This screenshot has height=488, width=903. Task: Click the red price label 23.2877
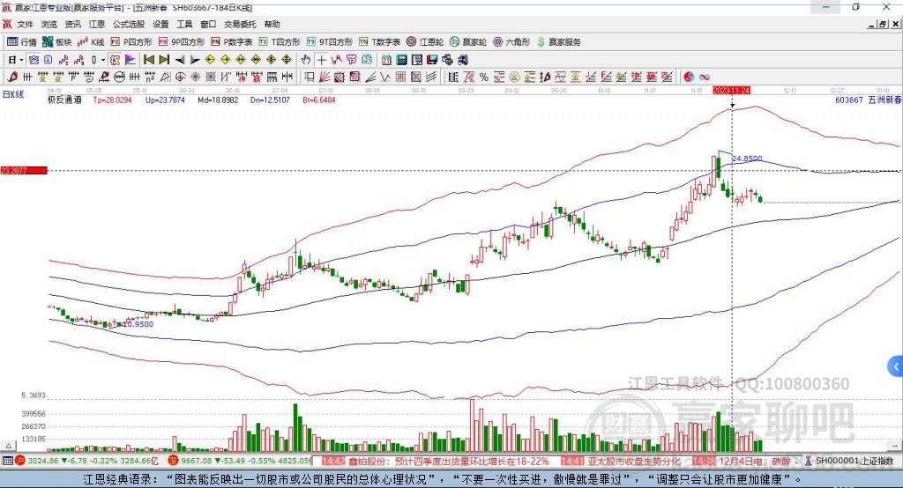click(24, 171)
